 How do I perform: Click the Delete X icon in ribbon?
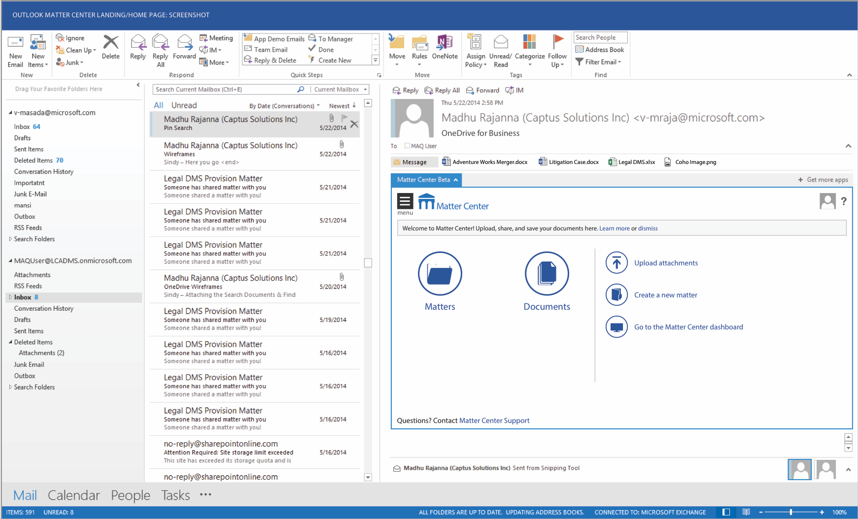click(110, 42)
